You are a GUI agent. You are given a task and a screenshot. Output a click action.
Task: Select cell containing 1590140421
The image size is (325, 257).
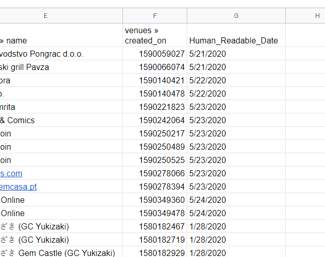tap(155, 80)
